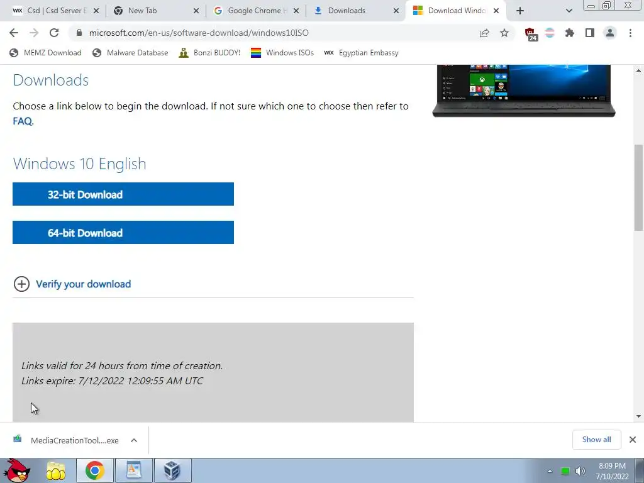The height and width of the screenshot is (483, 644).
Task: Toggle the Chrome side panel icon
Action: [x=590, y=33]
